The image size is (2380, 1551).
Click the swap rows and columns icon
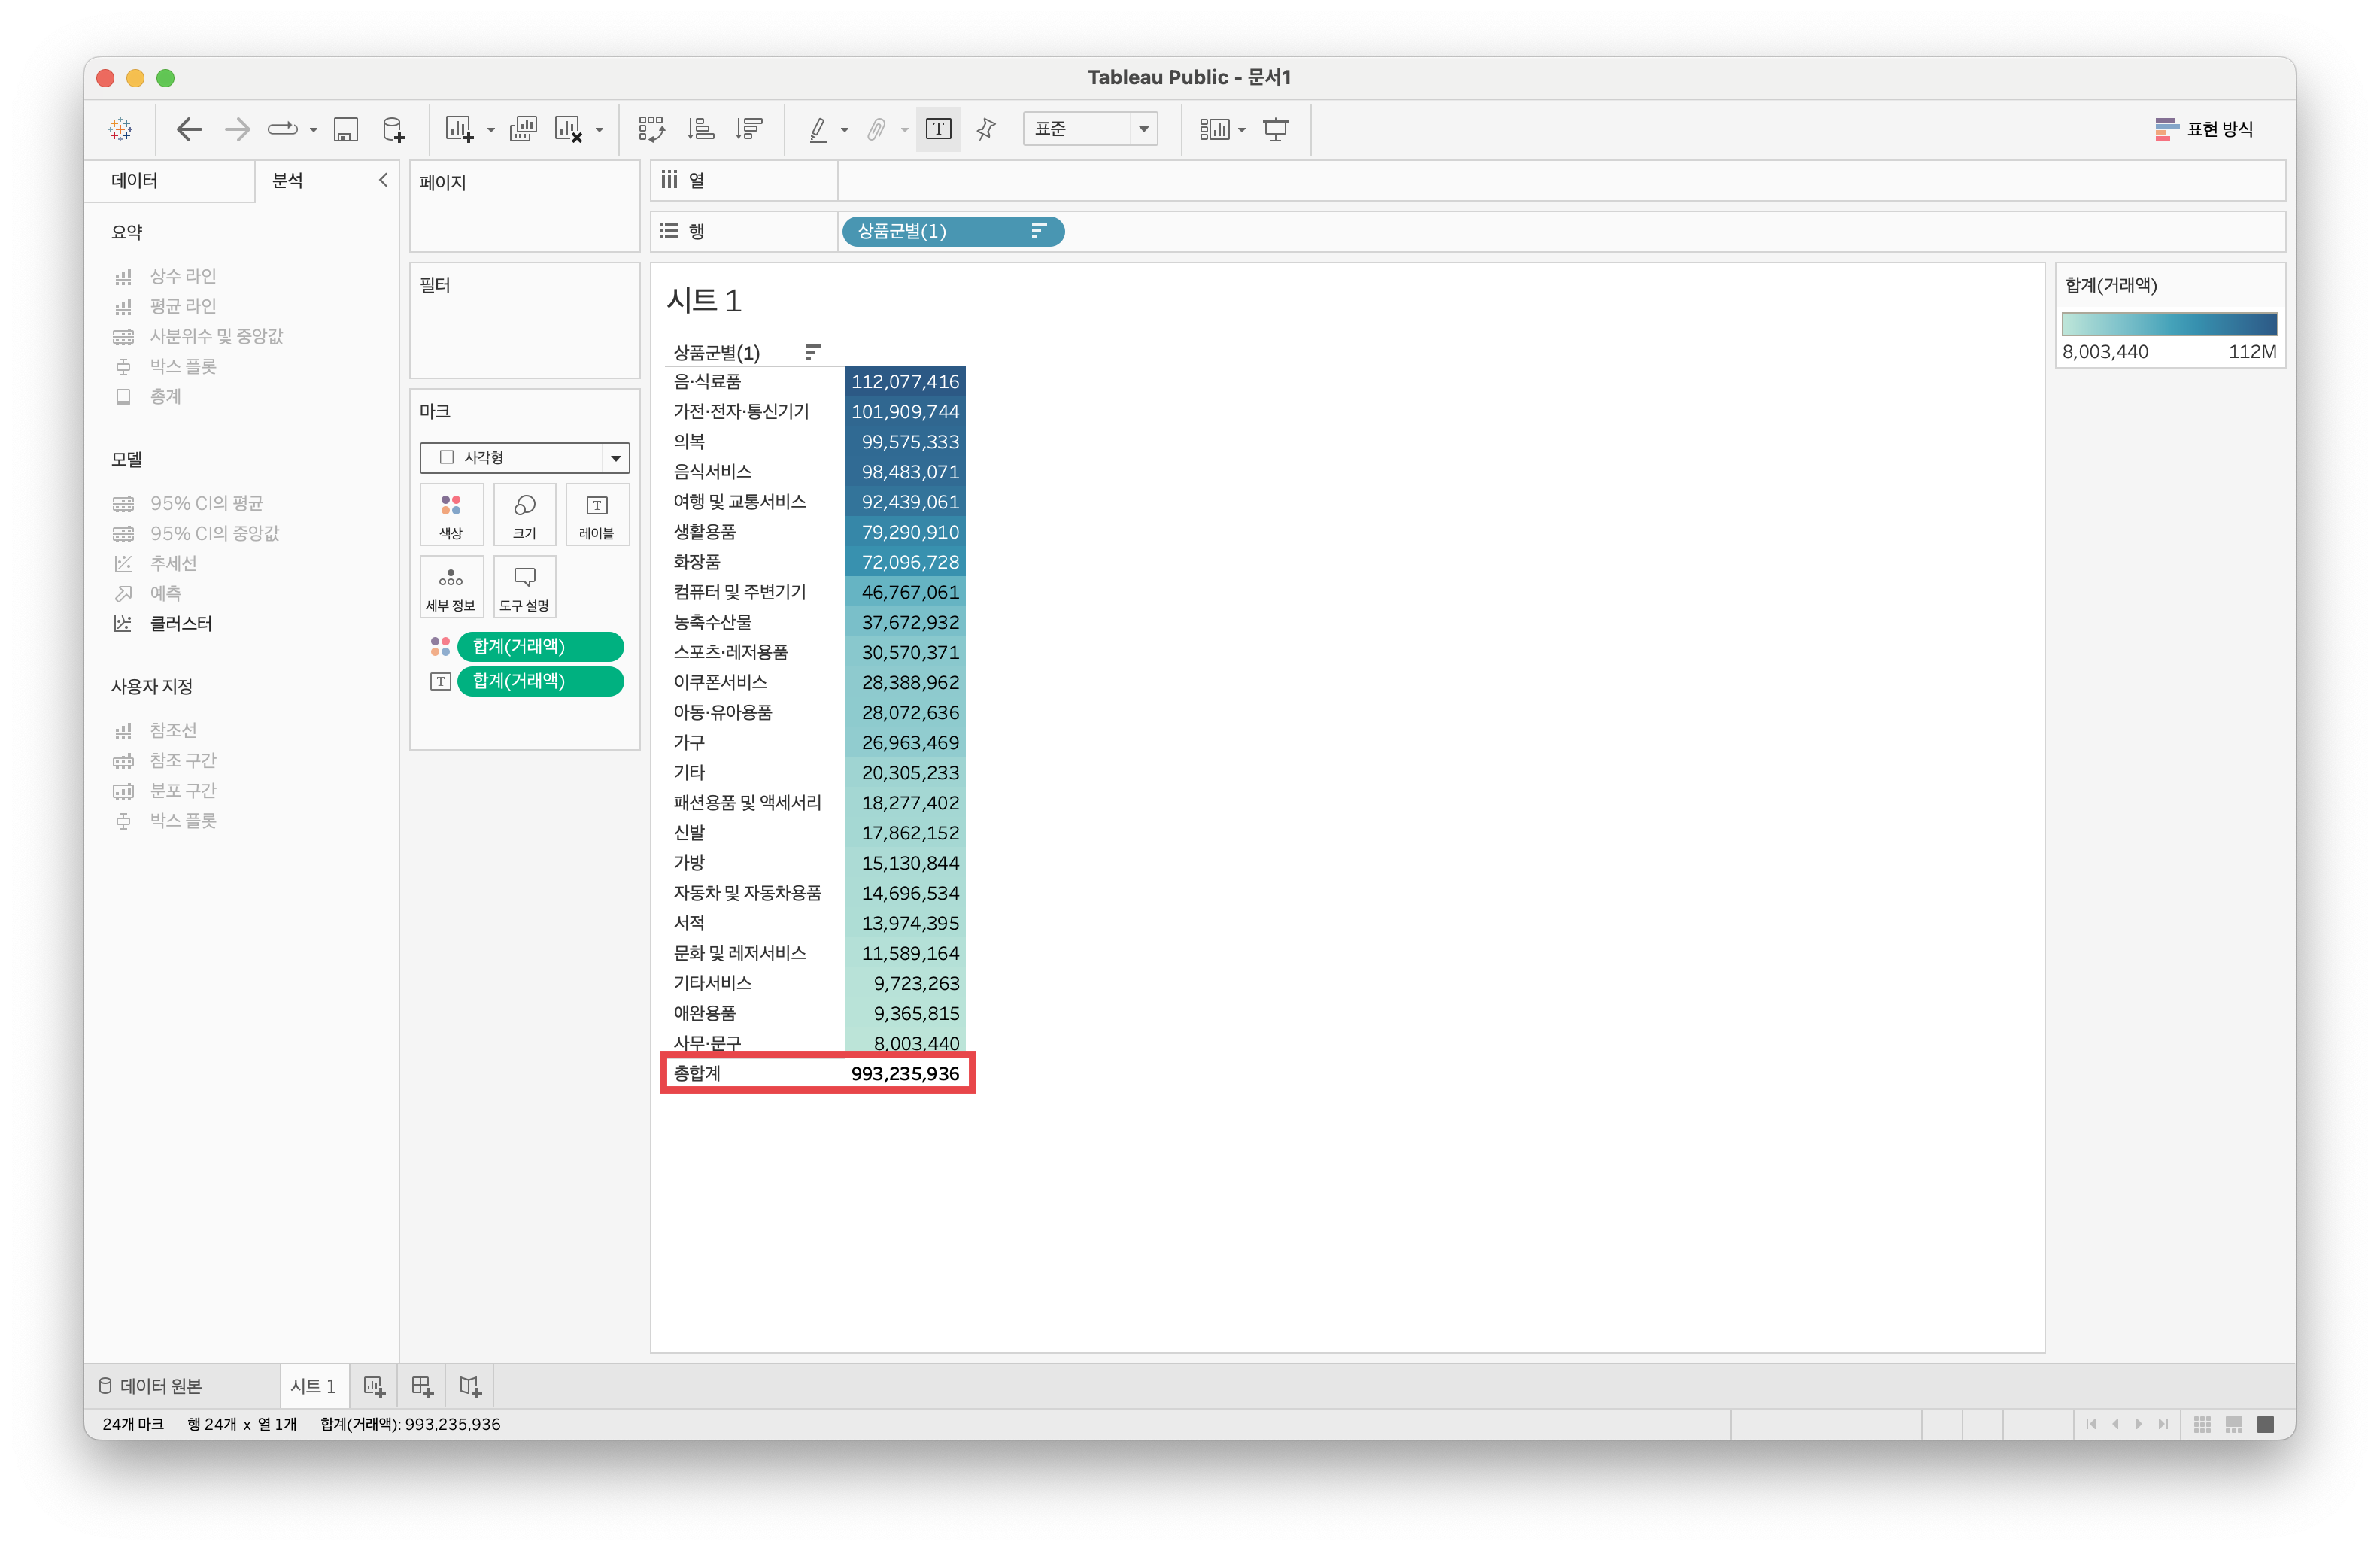[651, 129]
